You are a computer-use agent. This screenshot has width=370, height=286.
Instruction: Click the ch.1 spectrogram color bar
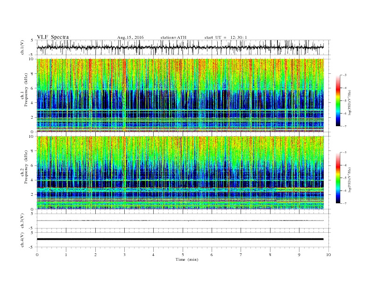338,100
